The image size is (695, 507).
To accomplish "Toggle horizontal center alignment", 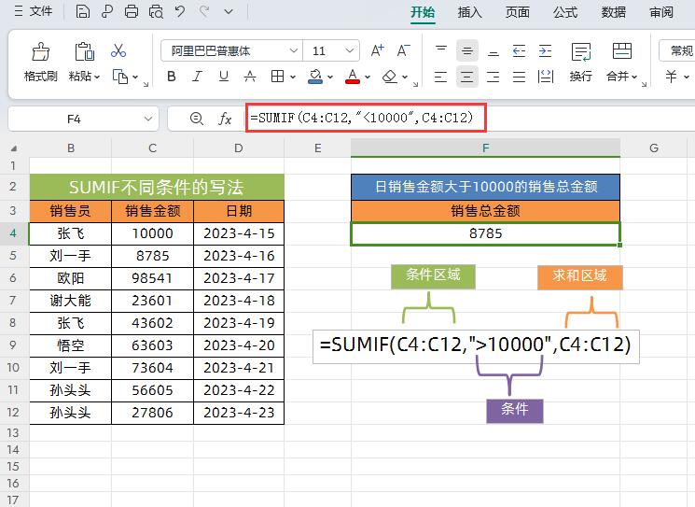I will click(x=466, y=77).
